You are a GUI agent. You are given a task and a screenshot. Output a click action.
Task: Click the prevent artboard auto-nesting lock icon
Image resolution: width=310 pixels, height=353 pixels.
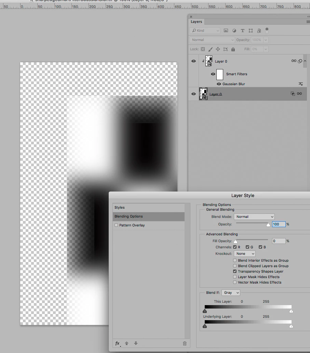226,49
